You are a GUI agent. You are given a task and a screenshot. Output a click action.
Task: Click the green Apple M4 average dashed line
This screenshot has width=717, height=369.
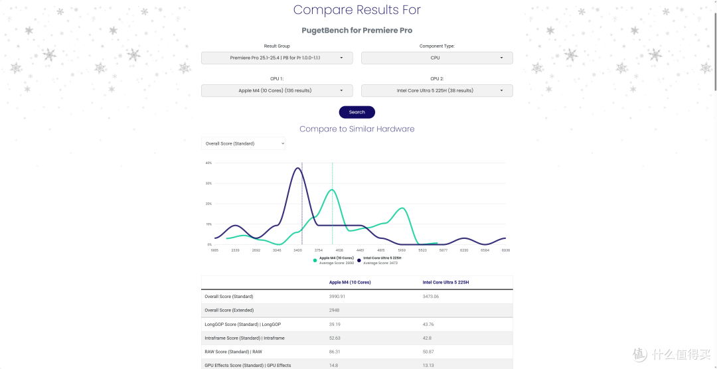pyautogui.click(x=333, y=204)
